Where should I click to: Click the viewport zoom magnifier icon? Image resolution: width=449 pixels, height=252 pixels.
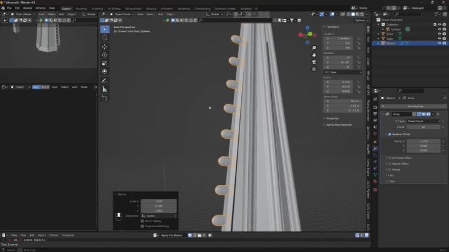[x=314, y=48]
